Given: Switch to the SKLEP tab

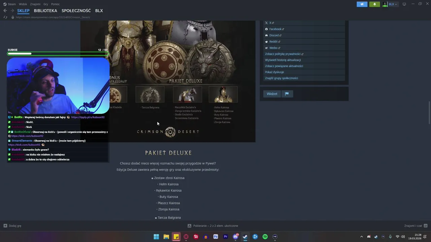Looking at the screenshot, I should [x=23, y=11].
